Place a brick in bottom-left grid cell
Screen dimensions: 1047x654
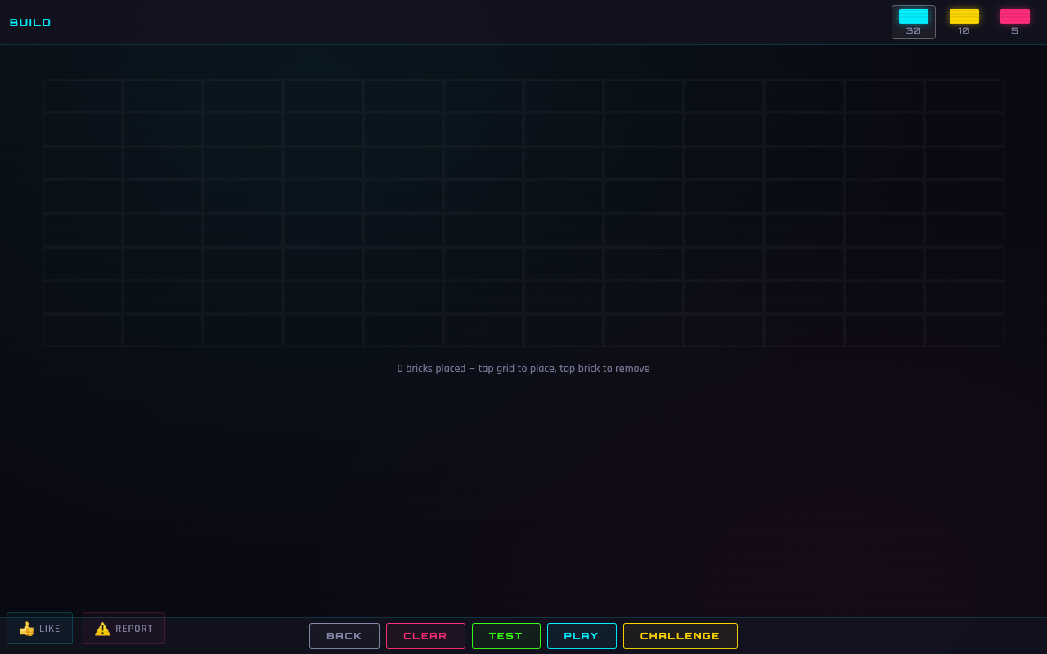(x=83, y=330)
